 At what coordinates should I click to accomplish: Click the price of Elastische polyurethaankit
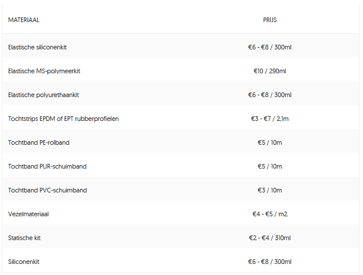269,95
